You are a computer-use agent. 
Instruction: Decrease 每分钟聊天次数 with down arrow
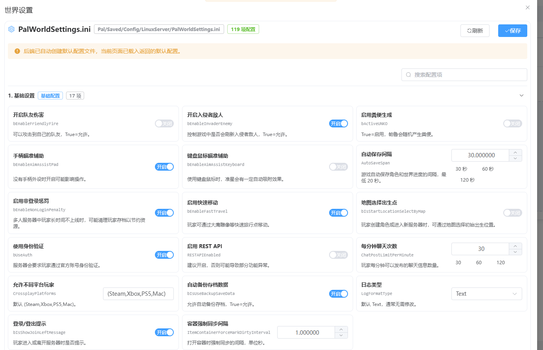tap(515, 252)
